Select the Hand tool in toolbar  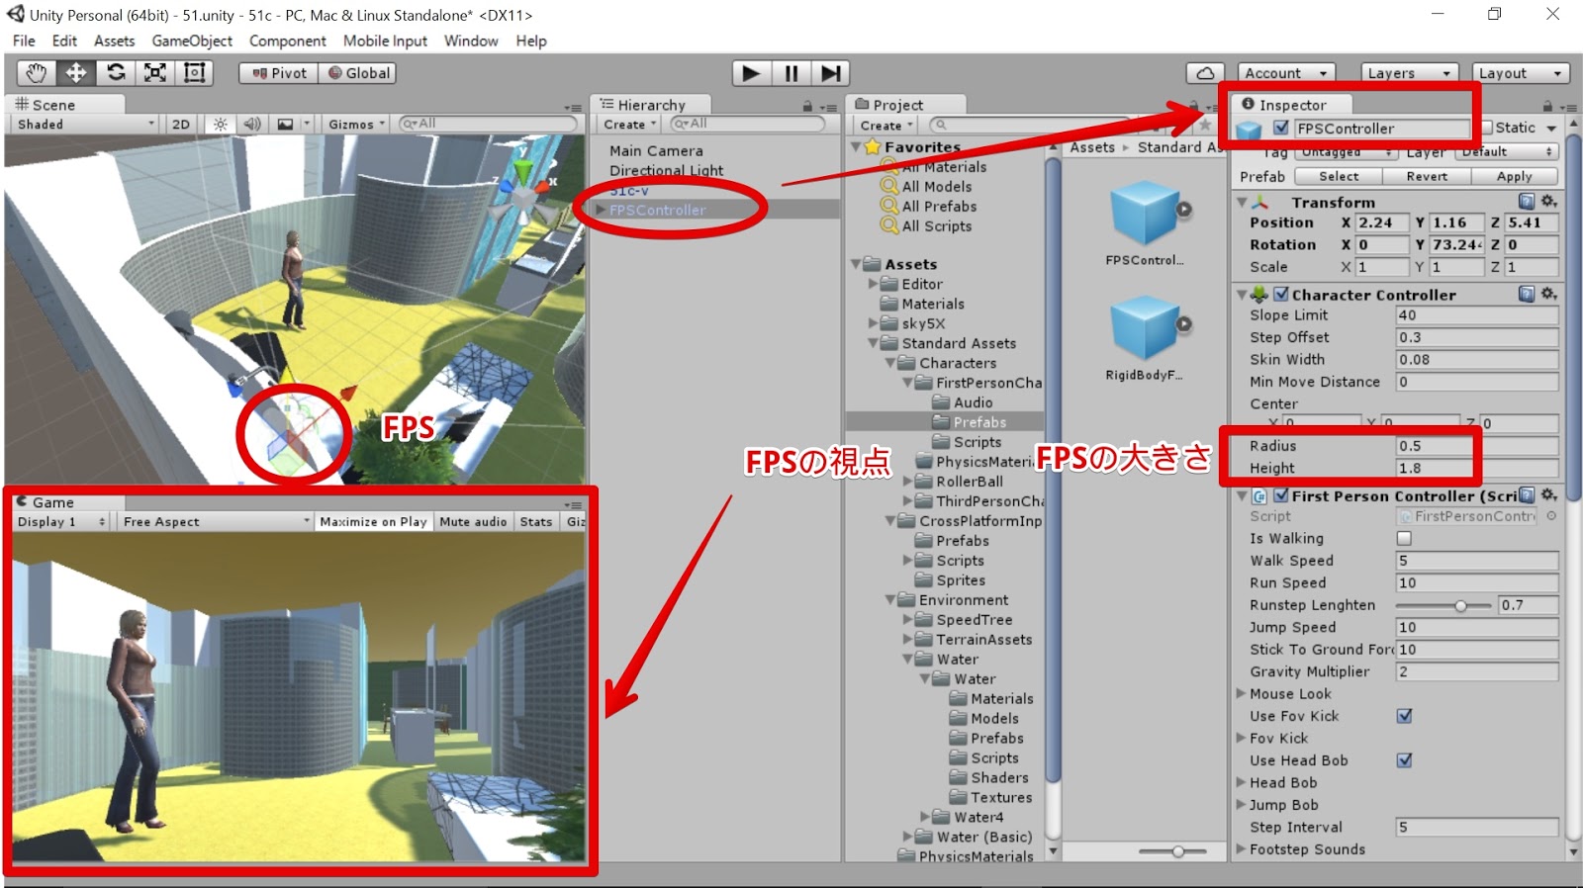tap(37, 73)
